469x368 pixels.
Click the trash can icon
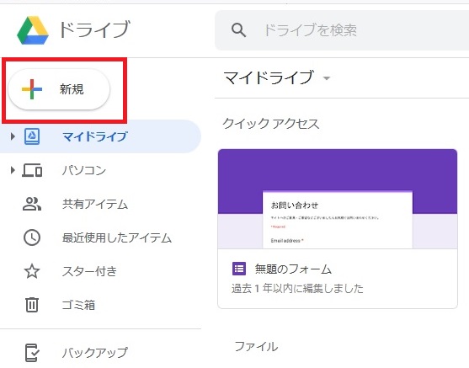(32, 305)
